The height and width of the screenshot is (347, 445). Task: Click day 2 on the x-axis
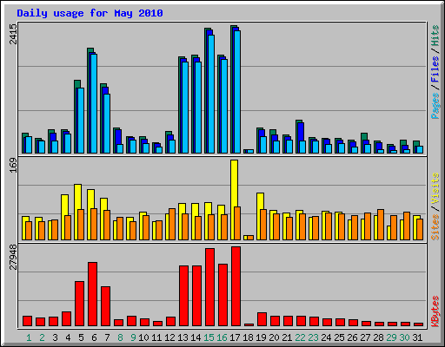click(42, 337)
